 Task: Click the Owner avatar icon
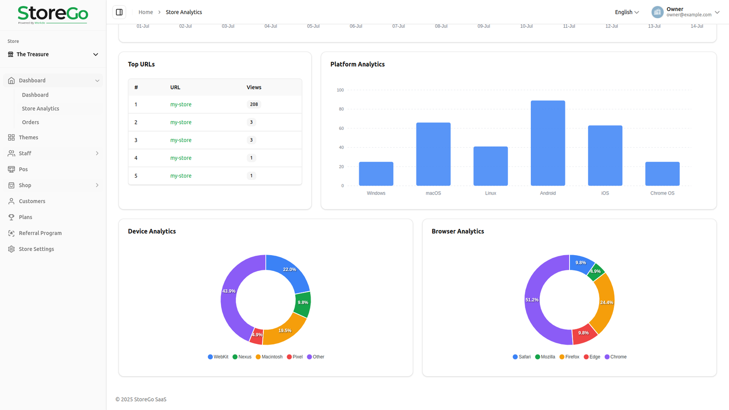(x=657, y=12)
